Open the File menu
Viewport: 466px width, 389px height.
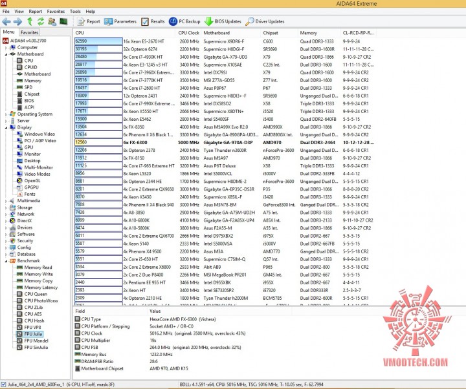pyautogui.click(x=6, y=11)
